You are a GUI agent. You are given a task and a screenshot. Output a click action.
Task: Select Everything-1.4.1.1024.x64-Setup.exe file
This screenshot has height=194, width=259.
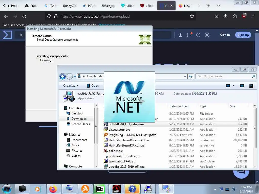(x=176, y=135)
